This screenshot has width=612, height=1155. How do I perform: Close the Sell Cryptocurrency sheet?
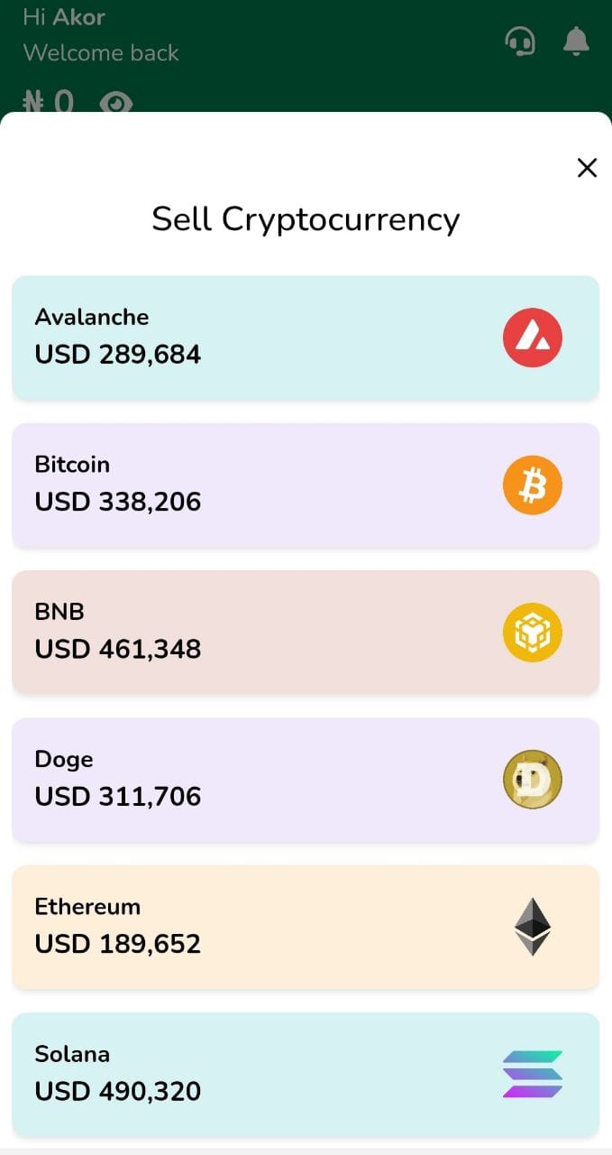pos(587,168)
